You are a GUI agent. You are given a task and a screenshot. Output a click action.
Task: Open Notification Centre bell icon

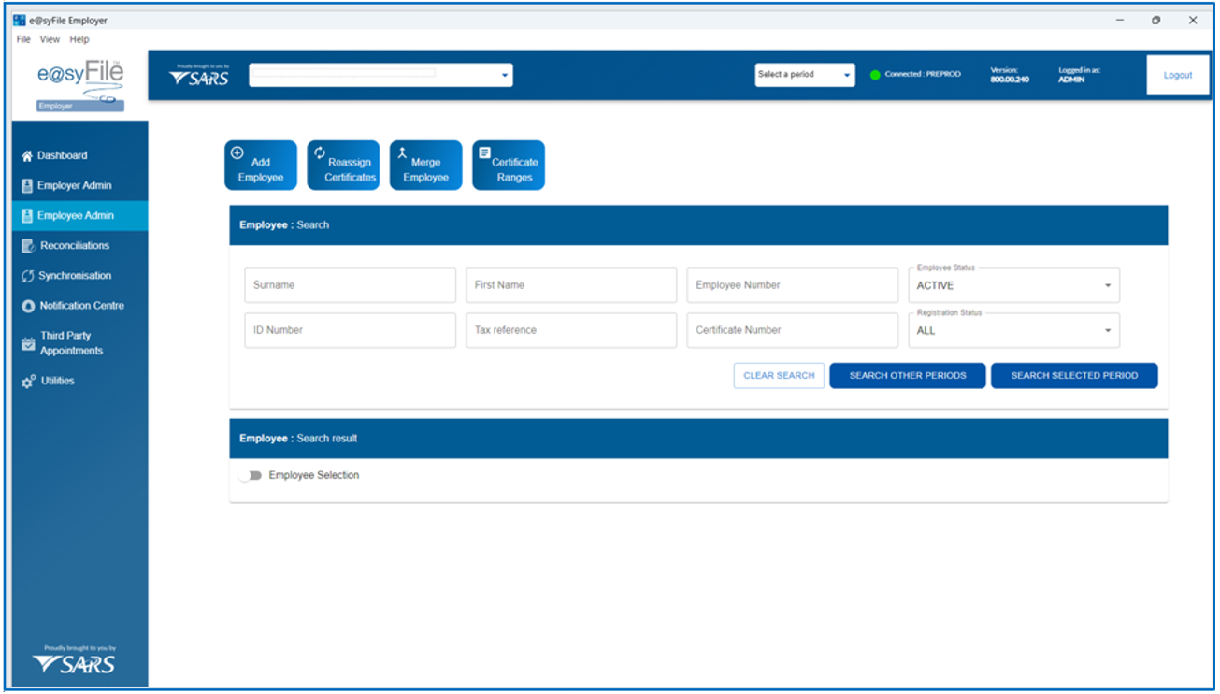28,306
